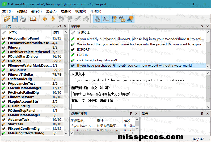Select FSafeModeDlg context row
211x142 pixels.
point(32,79)
